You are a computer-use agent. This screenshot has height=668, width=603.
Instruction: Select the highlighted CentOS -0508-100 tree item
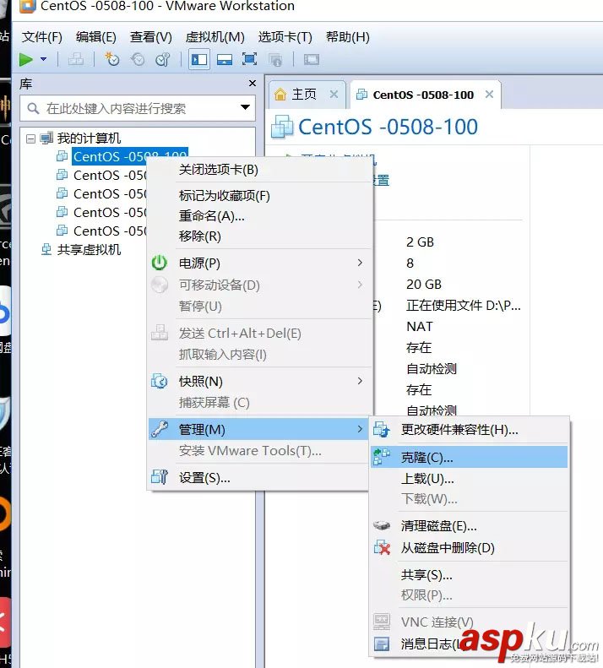pyautogui.click(x=130, y=156)
